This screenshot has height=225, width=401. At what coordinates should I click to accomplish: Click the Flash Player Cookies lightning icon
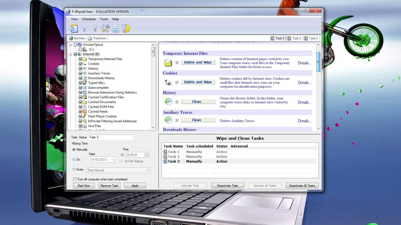(85, 116)
